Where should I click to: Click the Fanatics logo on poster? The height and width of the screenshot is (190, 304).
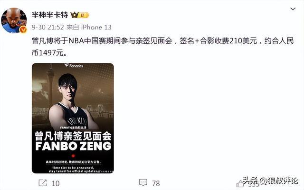pos(74,66)
